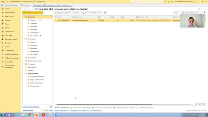Open the Поступление link in the document row
The height and width of the screenshot is (117, 208).
[x=154, y=20]
